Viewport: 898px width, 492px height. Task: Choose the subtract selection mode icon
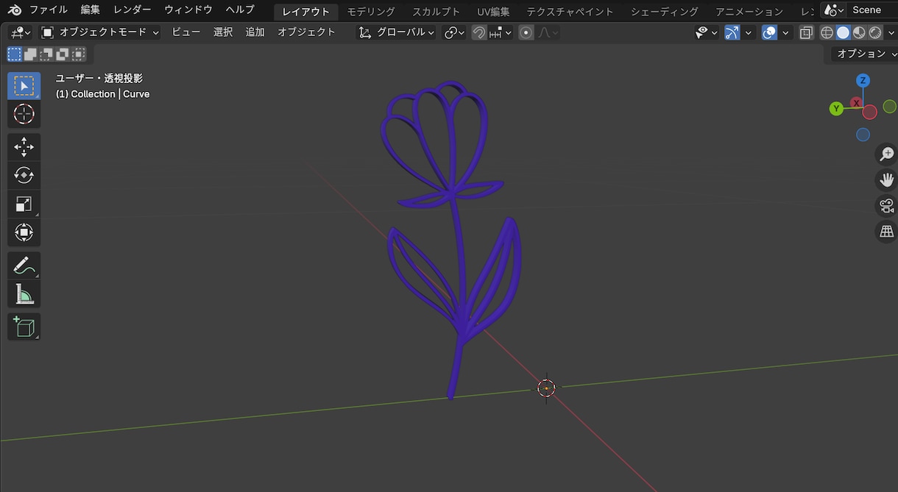46,54
